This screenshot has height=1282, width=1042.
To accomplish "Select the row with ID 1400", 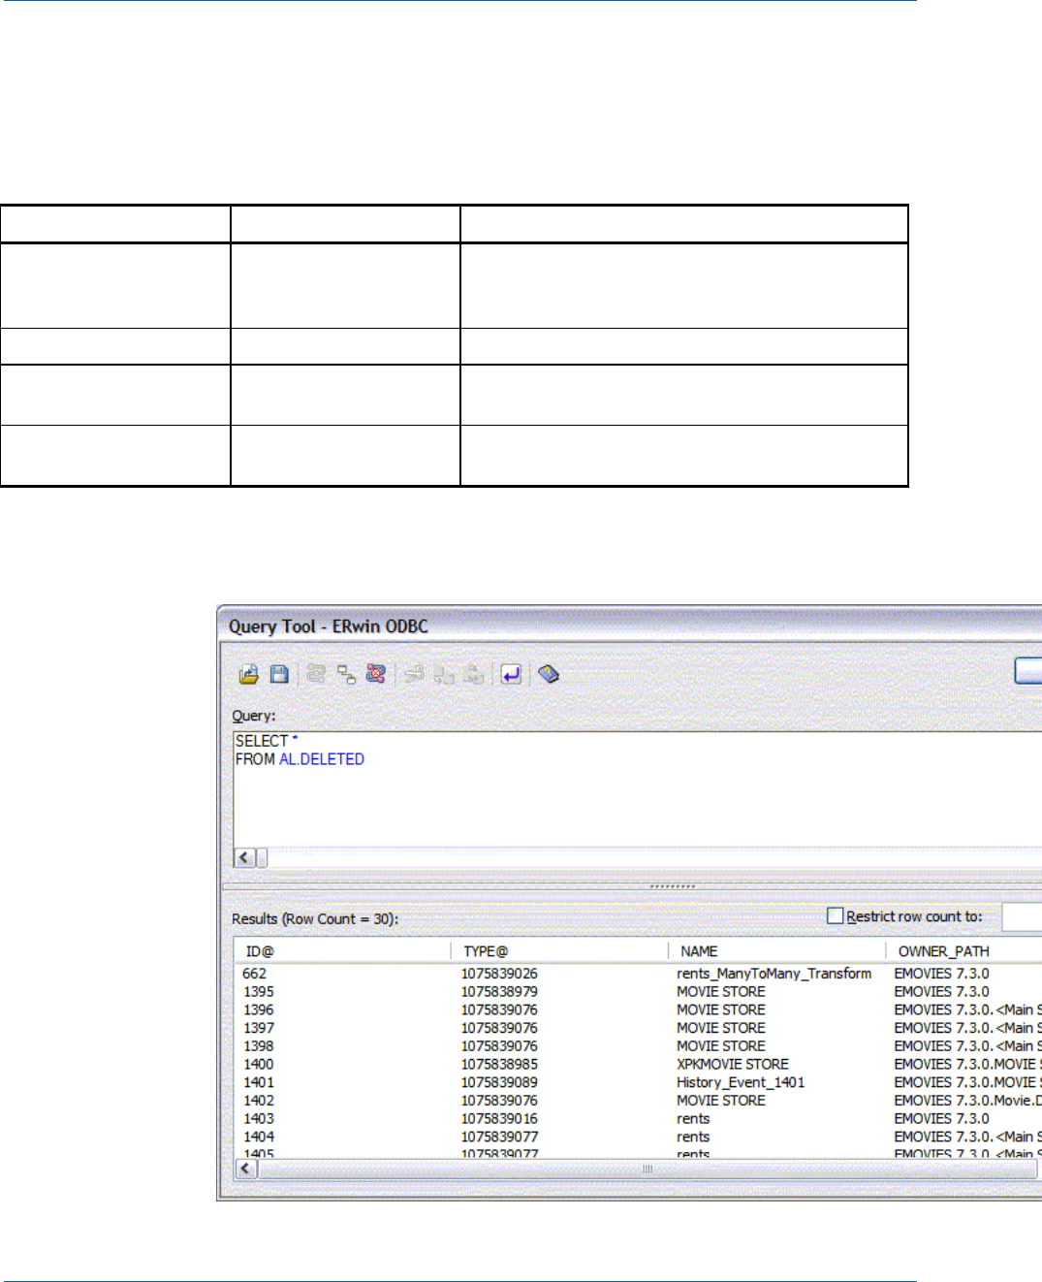I will point(640,1064).
